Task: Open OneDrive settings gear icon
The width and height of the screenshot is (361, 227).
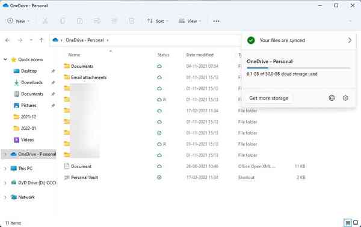Action: click(x=345, y=98)
